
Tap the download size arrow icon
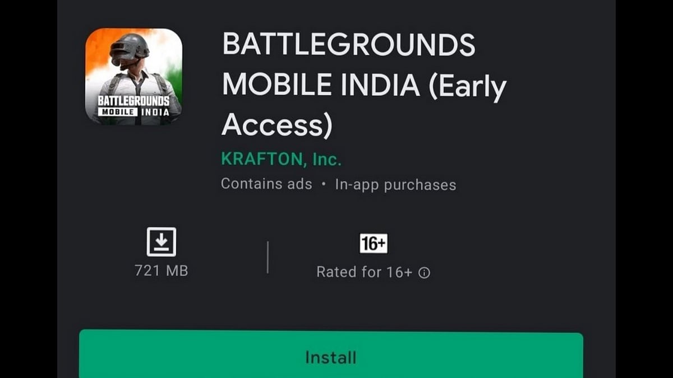(x=162, y=242)
